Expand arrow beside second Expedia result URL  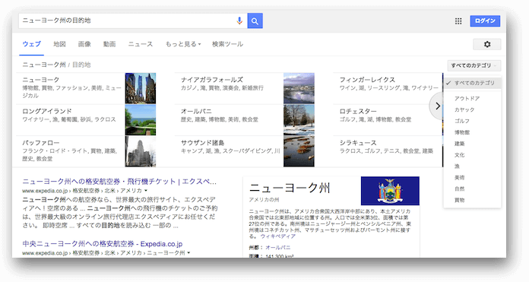188,253
